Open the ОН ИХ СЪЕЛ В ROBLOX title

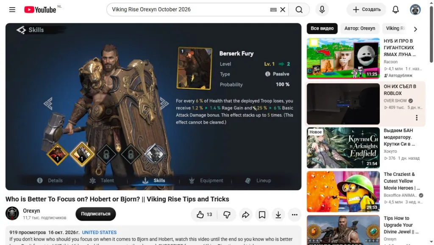400,90
